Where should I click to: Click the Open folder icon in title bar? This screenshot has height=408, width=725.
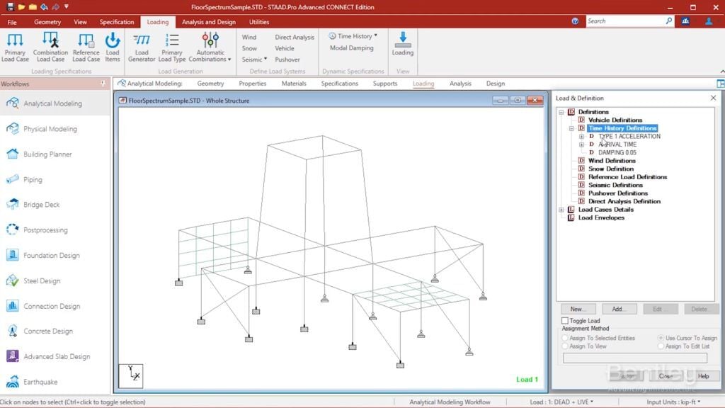[21, 7]
